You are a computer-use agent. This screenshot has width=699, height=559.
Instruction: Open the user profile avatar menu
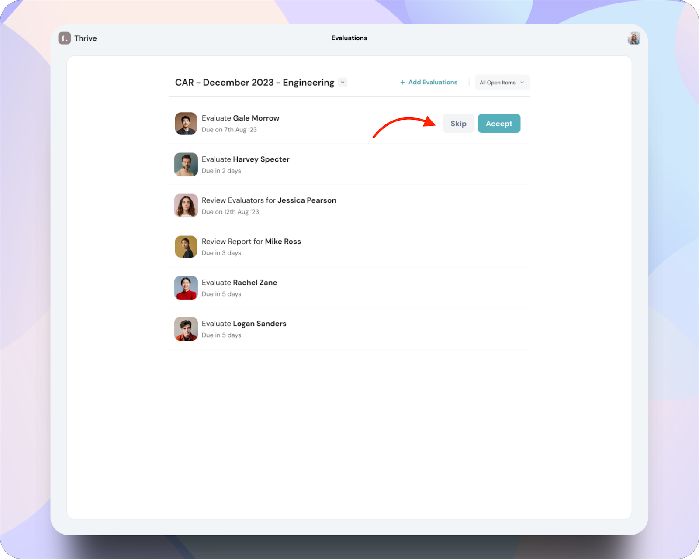pyautogui.click(x=634, y=38)
